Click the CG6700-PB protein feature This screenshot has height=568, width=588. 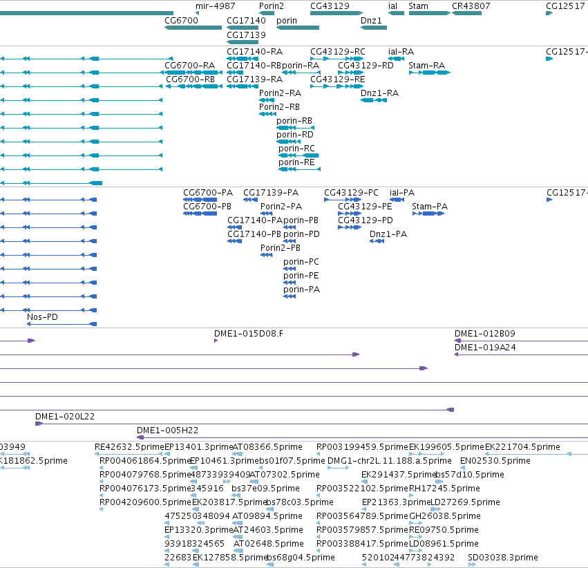click(x=200, y=214)
